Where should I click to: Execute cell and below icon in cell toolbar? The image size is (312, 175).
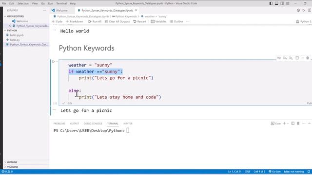tap(291, 58)
